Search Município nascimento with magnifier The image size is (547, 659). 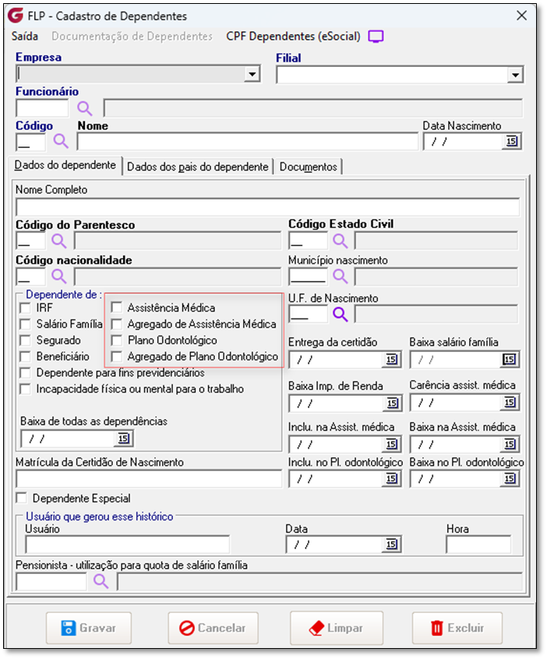341,277
